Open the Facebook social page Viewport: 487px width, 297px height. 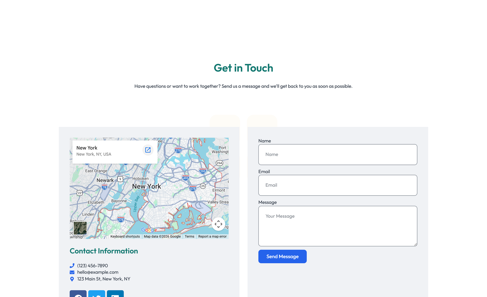coord(78,295)
